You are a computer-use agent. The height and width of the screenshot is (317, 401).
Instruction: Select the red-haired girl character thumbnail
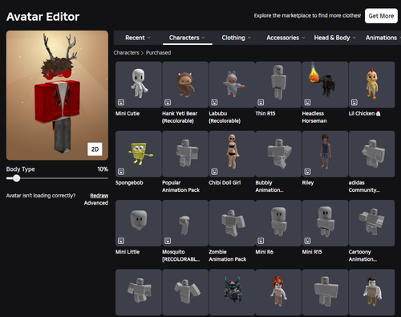[x=278, y=292]
